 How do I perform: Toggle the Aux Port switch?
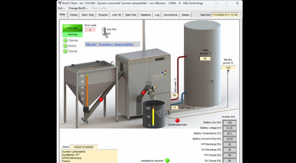104,31
